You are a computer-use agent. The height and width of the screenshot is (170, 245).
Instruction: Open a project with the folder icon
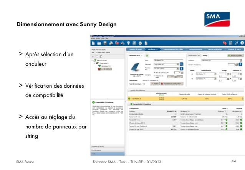[99, 43]
